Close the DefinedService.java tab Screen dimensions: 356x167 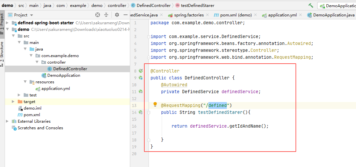[161, 15]
